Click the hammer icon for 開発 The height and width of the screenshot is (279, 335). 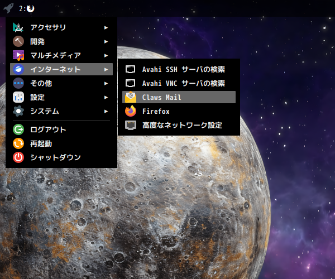[18, 41]
